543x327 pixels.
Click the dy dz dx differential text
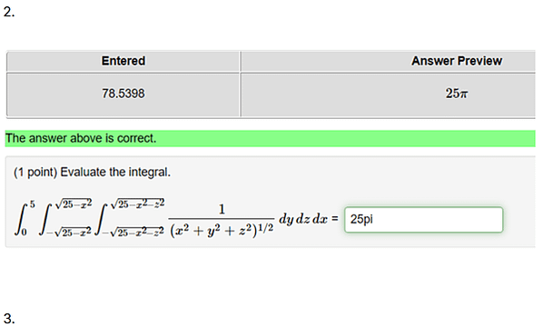point(303,219)
